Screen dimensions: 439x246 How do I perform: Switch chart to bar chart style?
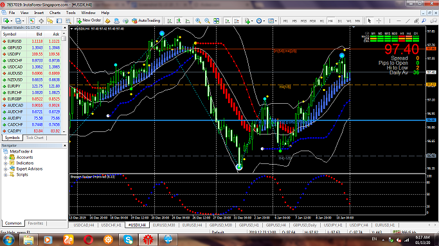click(170, 21)
